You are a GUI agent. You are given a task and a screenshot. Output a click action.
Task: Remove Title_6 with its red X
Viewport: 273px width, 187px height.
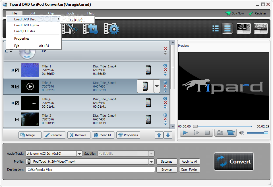(x=165, y=103)
